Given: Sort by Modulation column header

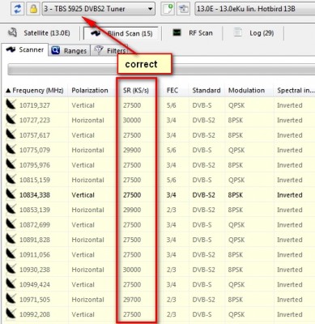Looking at the screenshot, I should pos(246,90).
